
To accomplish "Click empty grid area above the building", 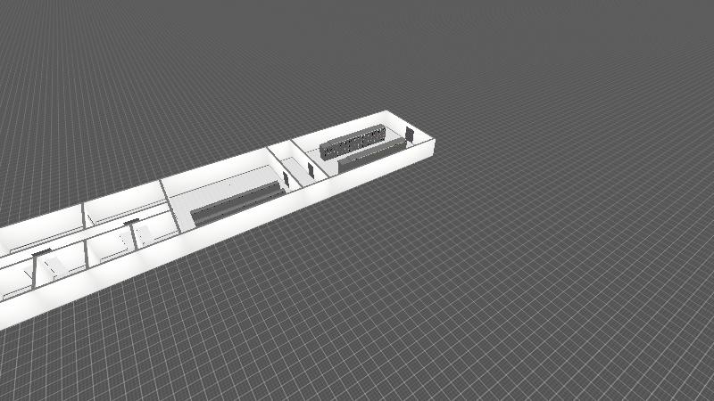I will click(268, 71).
